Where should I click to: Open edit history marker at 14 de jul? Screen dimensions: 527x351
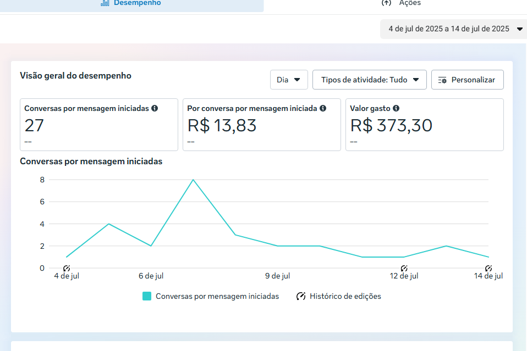coord(488,268)
